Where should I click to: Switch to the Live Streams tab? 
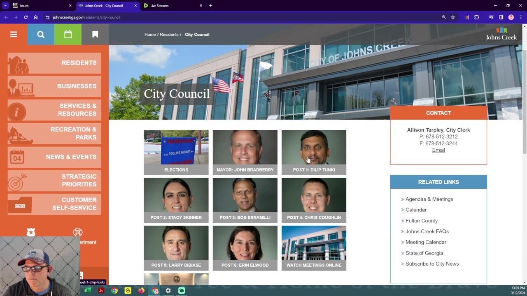pos(173,6)
